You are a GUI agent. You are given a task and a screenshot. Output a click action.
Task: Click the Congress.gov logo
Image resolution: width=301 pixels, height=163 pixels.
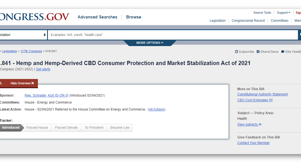click(34, 17)
